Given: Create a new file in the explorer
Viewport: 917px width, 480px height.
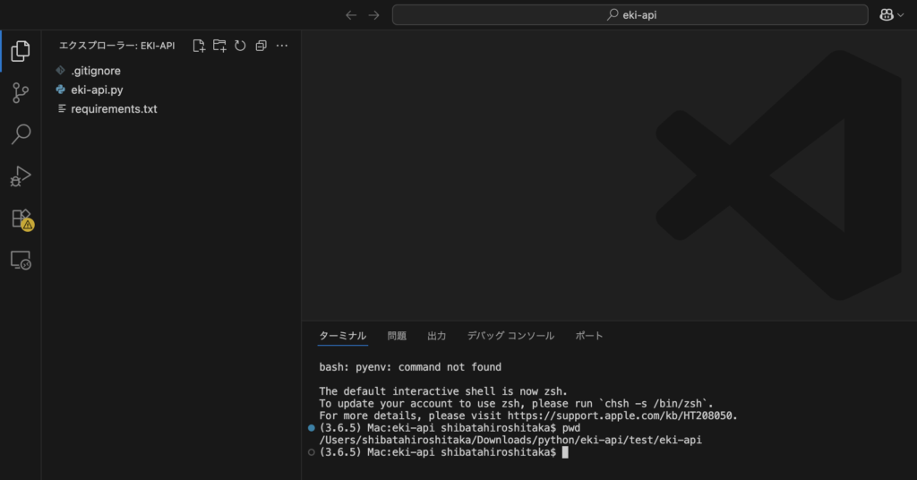Looking at the screenshot, I should coord(199,46).
